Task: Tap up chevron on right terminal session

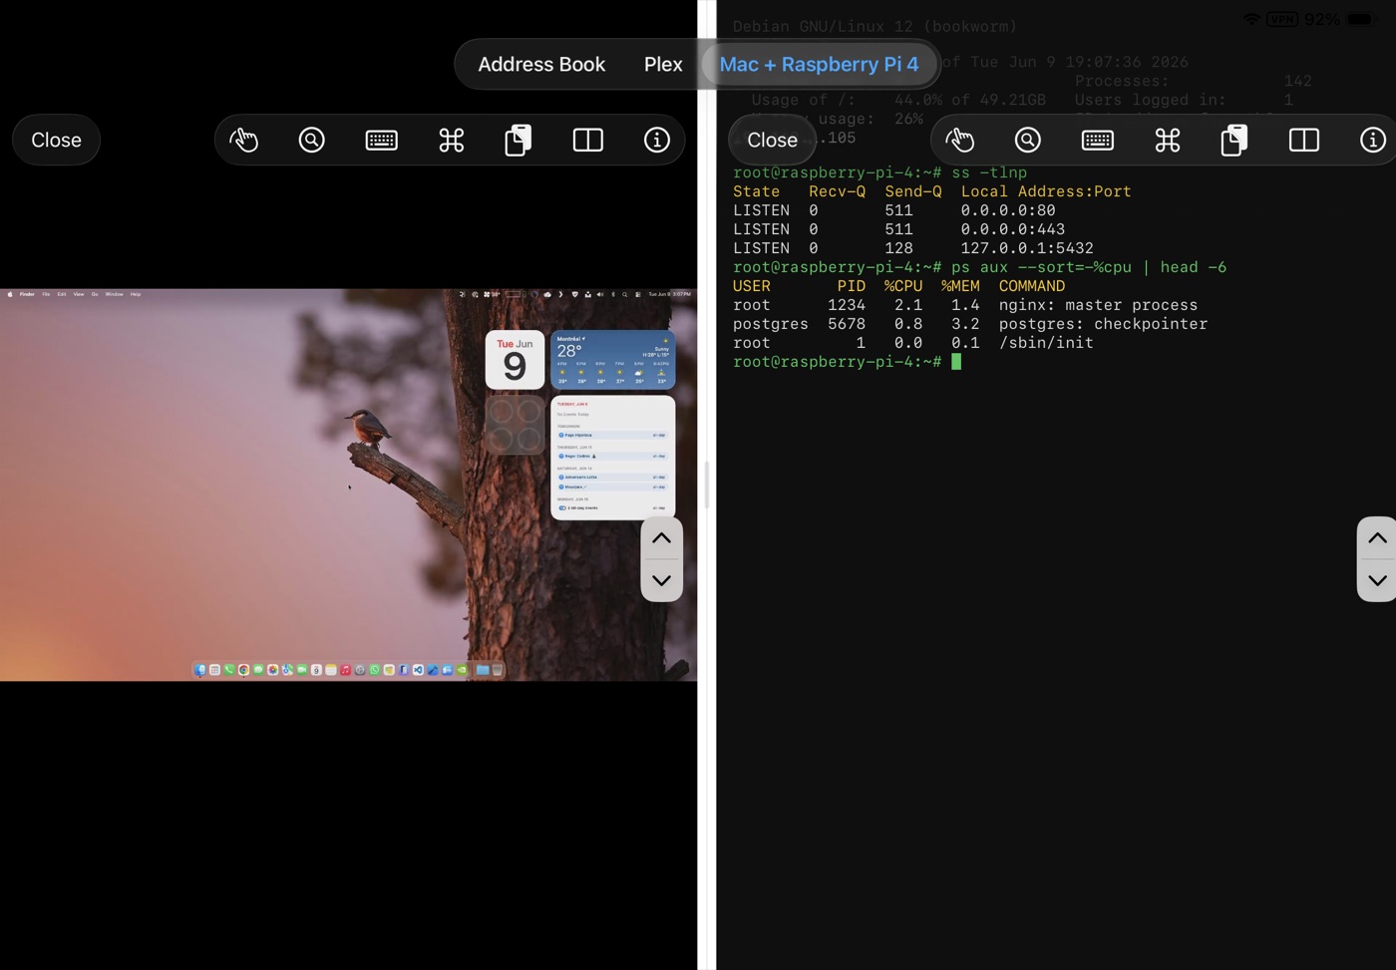Action: (1377, 538)
